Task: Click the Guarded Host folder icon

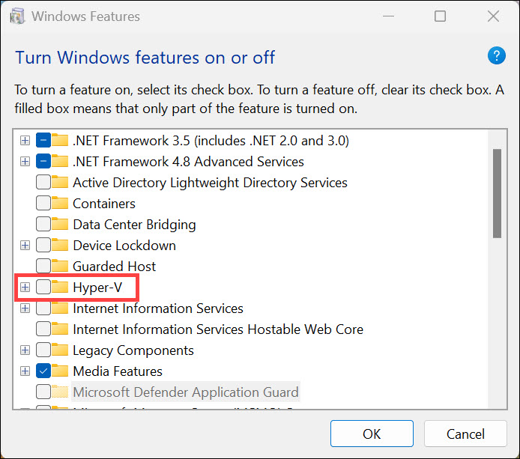Action: pos(61,266)
